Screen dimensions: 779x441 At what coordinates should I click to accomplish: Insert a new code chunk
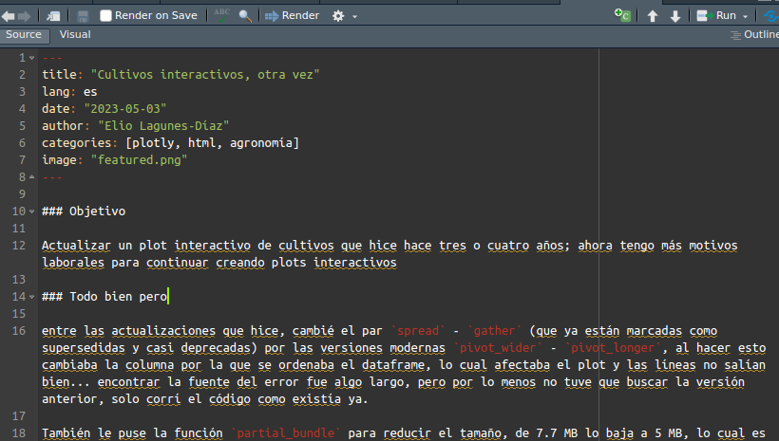click(622, 15)
